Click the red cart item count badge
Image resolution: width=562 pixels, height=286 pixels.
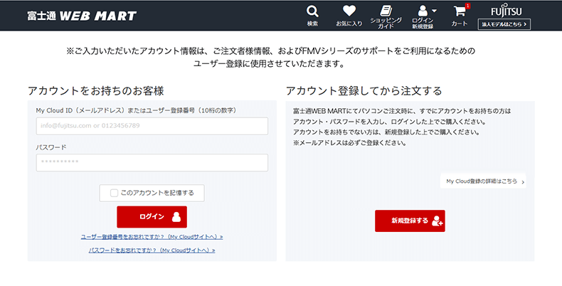[467, 6]
